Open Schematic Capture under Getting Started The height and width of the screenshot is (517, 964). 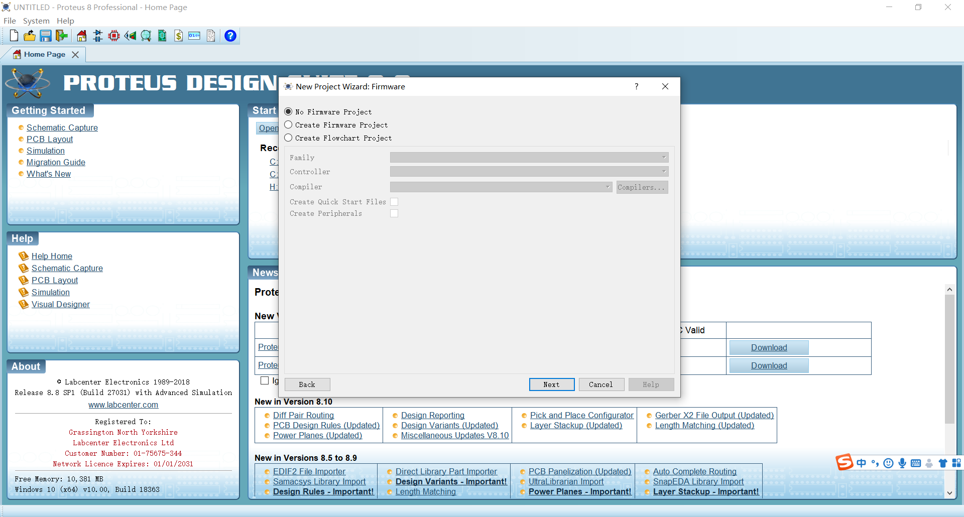point(62,127)
